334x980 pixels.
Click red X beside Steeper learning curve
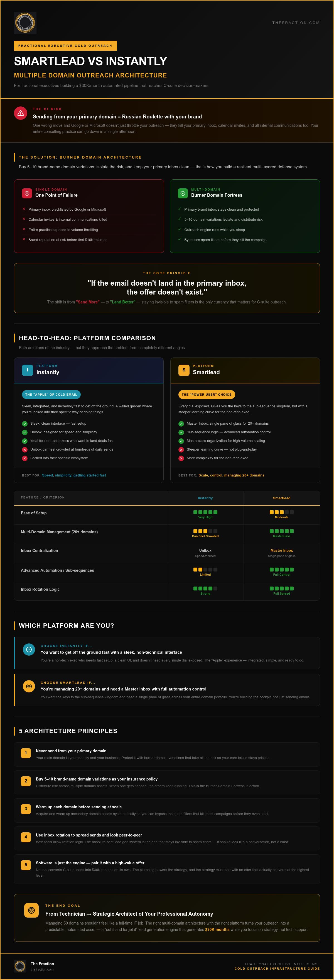pos(181,449)
